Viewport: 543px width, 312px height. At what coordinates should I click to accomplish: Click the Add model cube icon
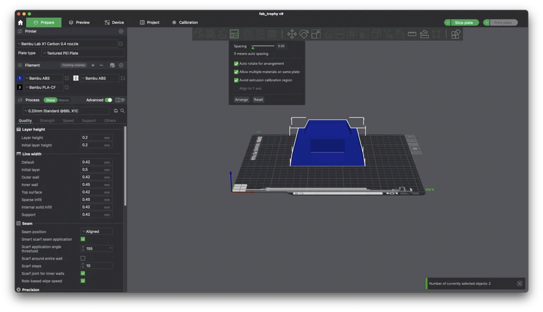198,34
